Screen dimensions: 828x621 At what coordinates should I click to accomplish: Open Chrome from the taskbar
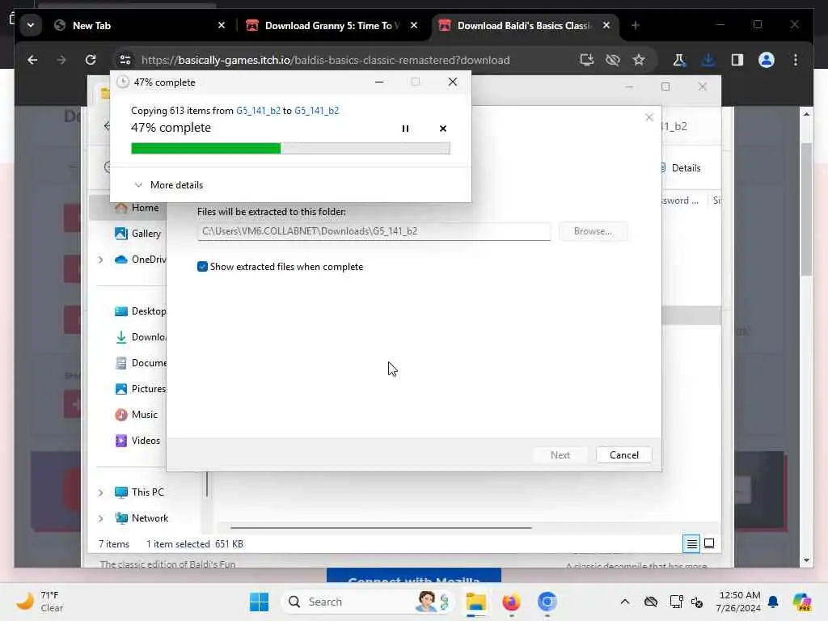[x=547, y=602]
